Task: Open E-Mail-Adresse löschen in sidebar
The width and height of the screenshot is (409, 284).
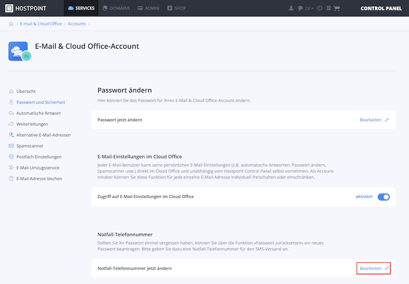Action: (x=39, y=179)
